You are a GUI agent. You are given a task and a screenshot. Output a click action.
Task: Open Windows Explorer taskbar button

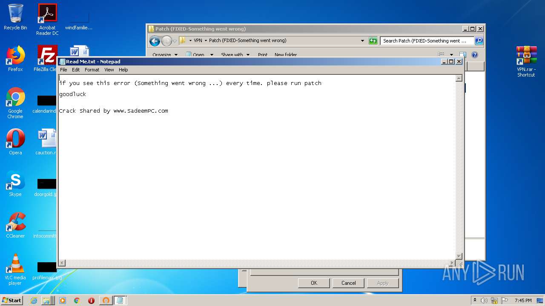click(x=48, y=300)
